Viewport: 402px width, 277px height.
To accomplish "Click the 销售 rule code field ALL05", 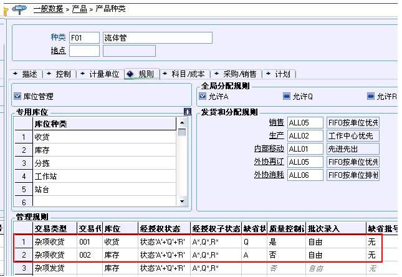I will tap(305, 123).
